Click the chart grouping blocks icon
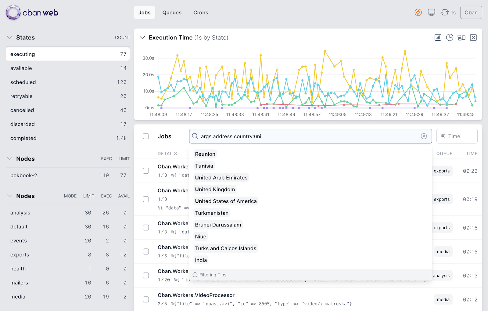Image resolution: width=488 pixels, height=311 pixels. pos(461,38)
